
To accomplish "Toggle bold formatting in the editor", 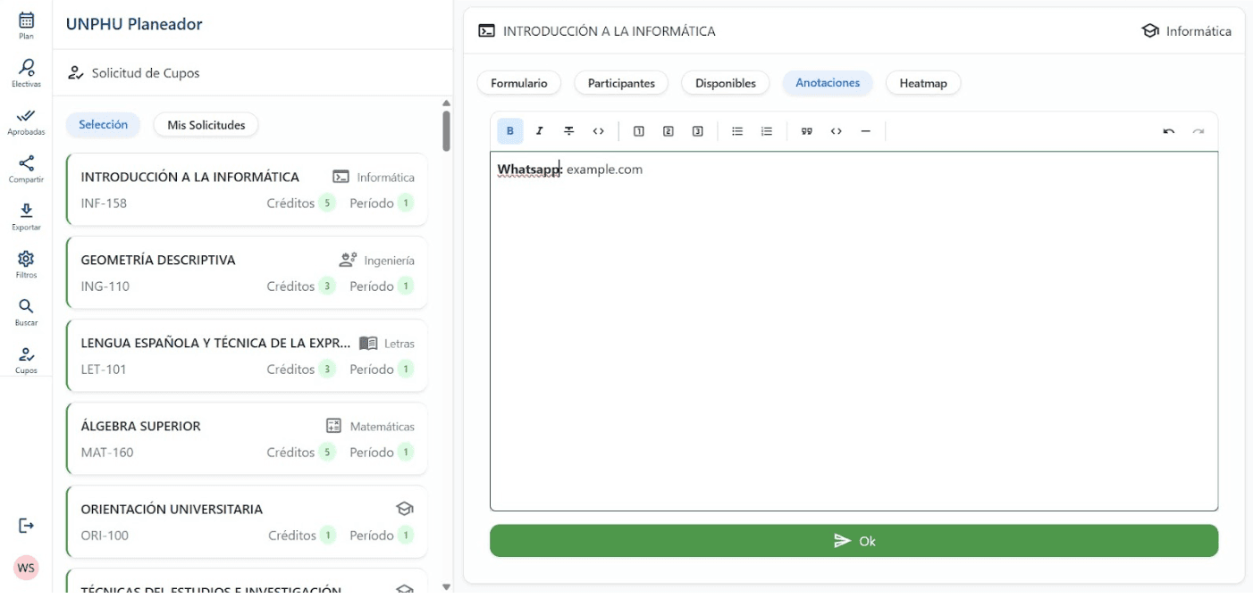I will (x=510, y=131).
